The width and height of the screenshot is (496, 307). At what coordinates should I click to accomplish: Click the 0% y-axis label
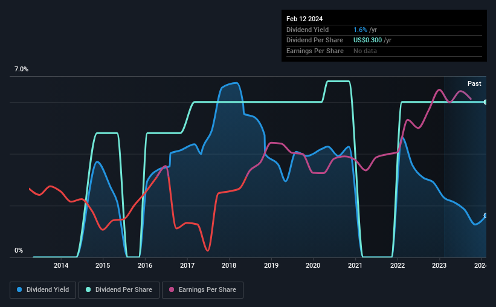(x=19, y=250)
